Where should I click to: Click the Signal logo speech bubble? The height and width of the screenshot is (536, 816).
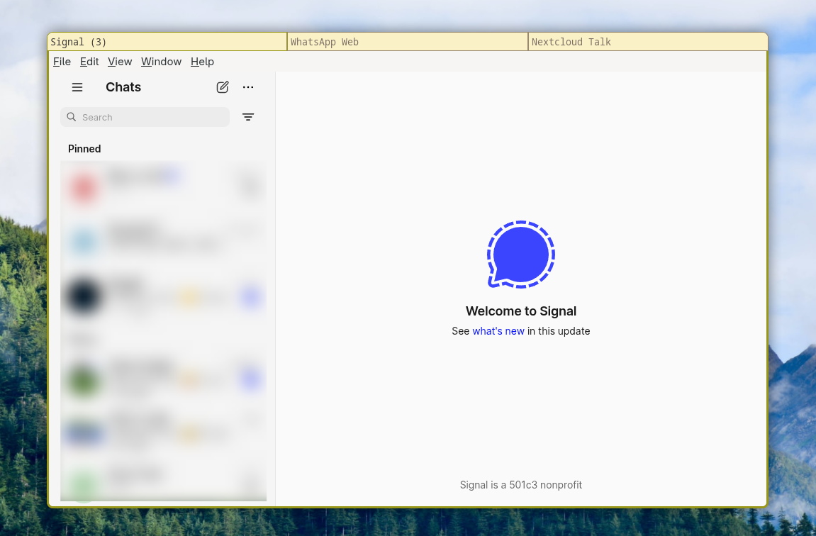(x=521, y=254)
